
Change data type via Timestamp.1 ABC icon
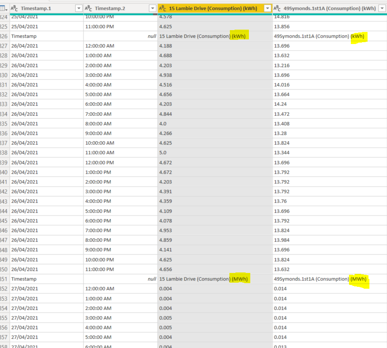pyautogui.click(x=14, y=8)
